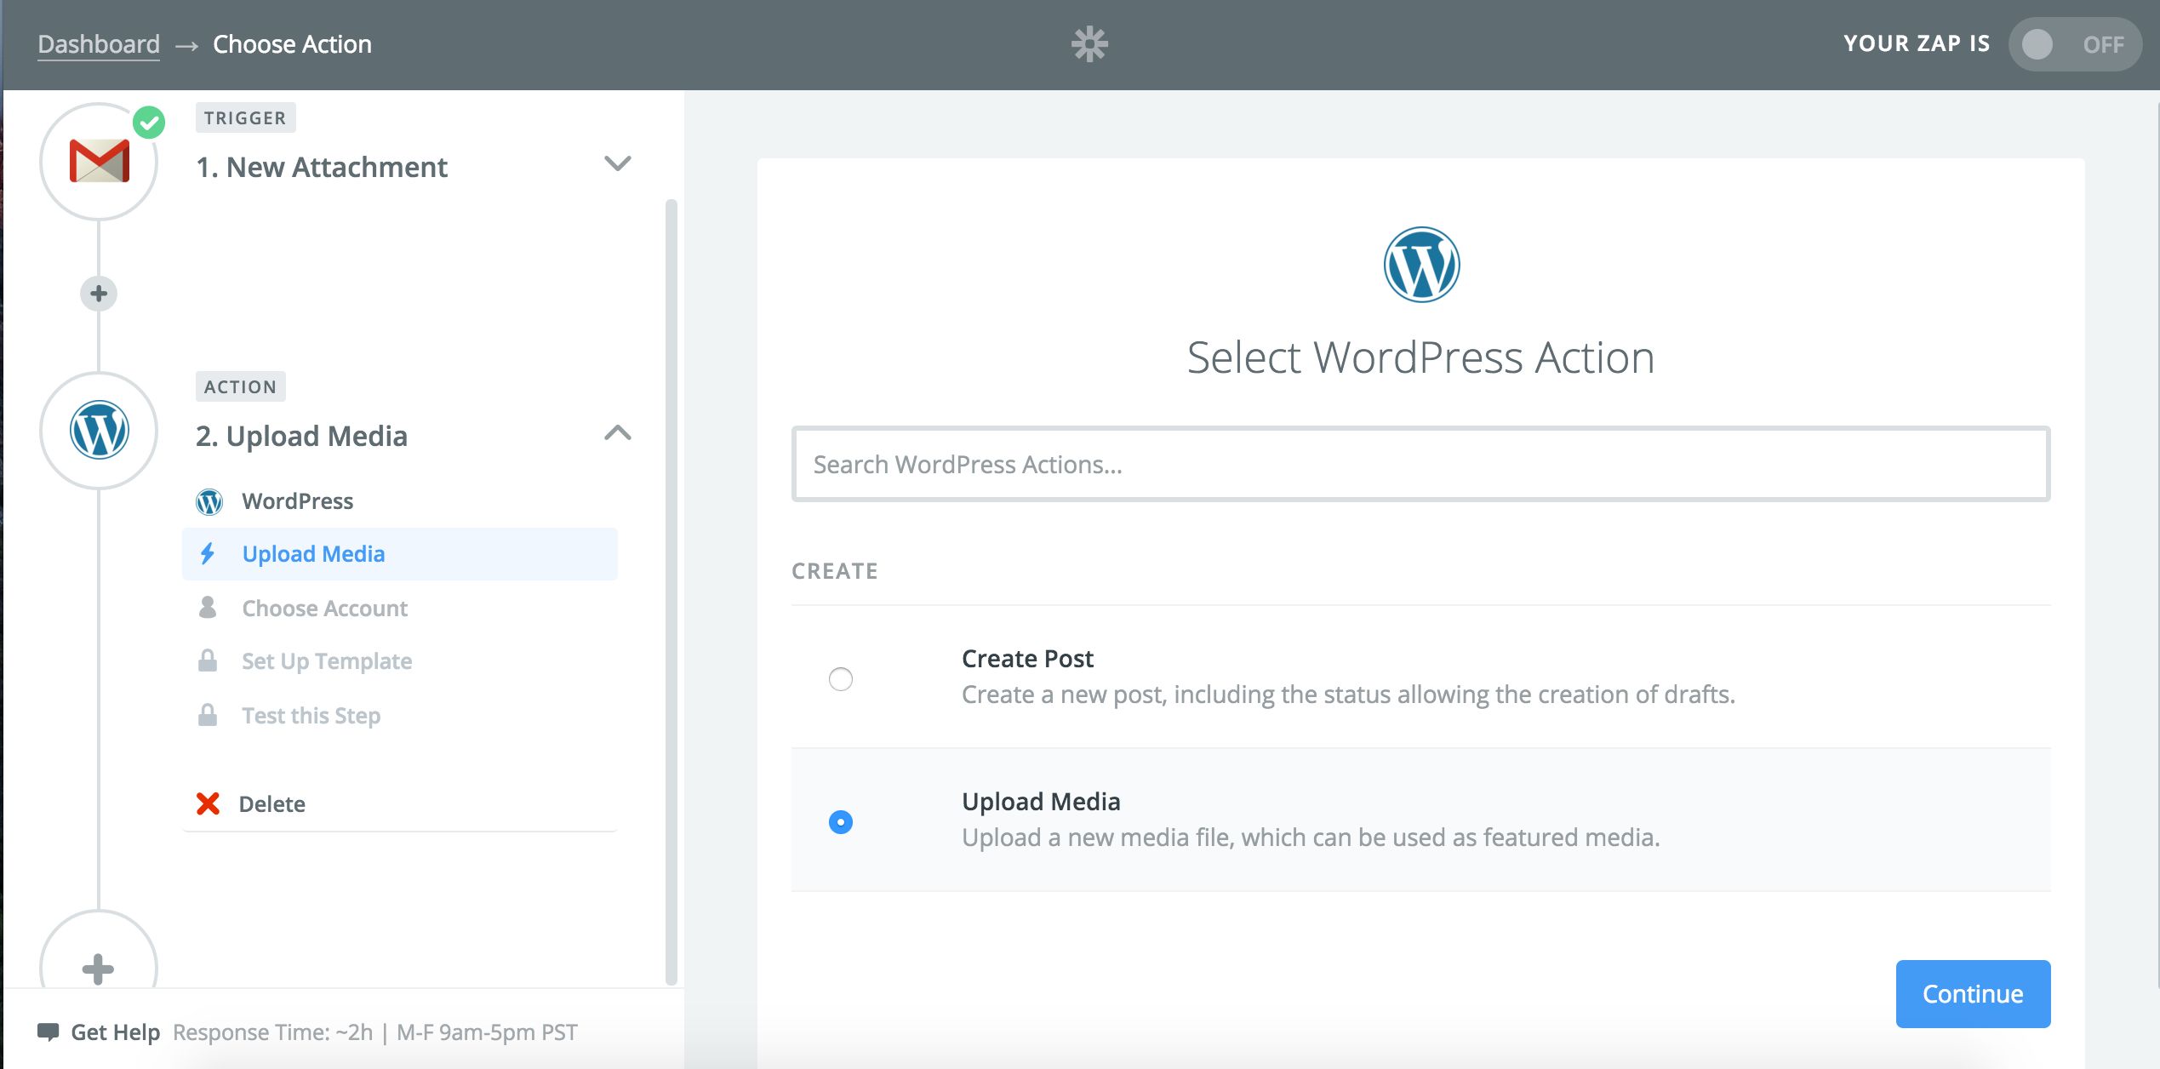Click the TRIGGER label badge
Viewport: 2160px width, 1069px height.
tap(245, 118)
